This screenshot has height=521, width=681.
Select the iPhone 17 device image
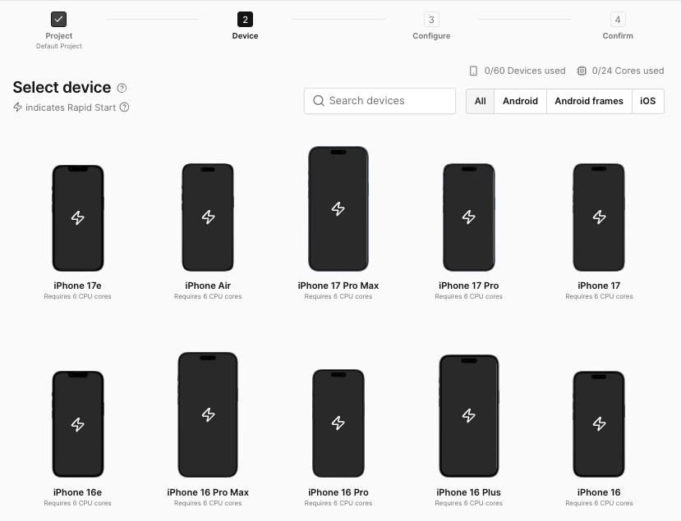(x=599, y=217)
